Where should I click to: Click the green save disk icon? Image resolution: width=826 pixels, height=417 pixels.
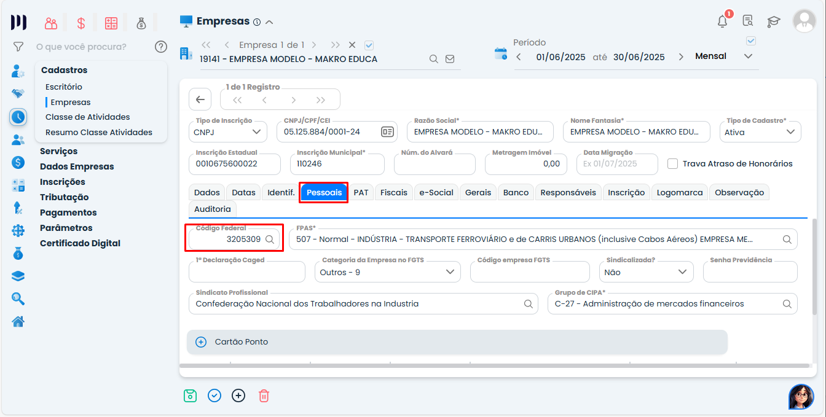point(190,396)
